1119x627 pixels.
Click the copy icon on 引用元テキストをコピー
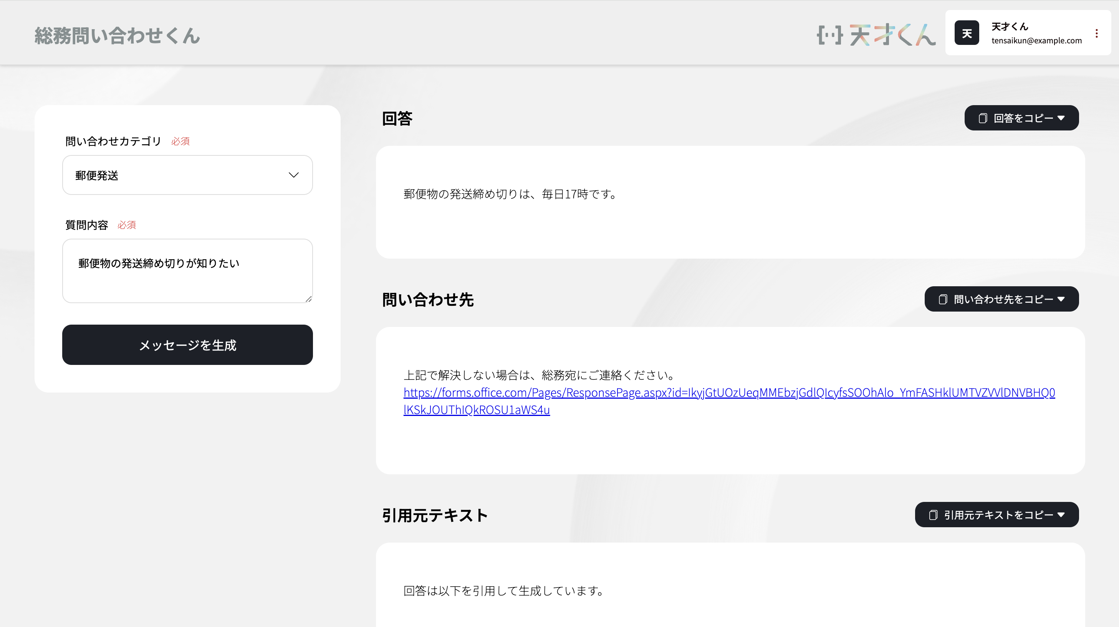pos(933,515)
